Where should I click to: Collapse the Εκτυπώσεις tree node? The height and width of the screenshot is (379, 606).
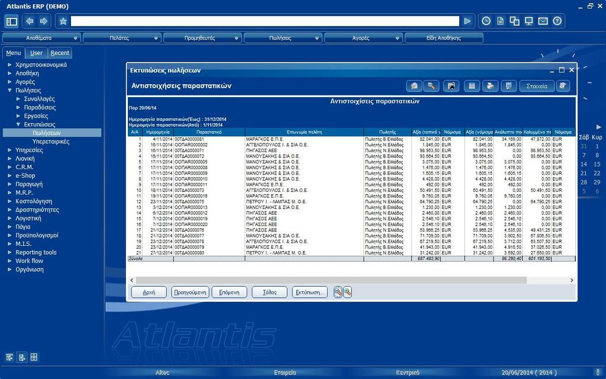pyautogui.click(x=18, y=124)
